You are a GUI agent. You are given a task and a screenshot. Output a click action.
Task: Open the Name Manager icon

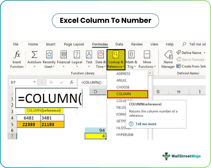coord(168,55)
